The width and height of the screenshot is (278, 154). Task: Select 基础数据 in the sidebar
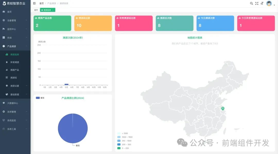[15, 94]
